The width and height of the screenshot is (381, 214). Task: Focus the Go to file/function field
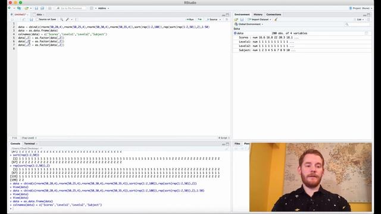(71, 8)
